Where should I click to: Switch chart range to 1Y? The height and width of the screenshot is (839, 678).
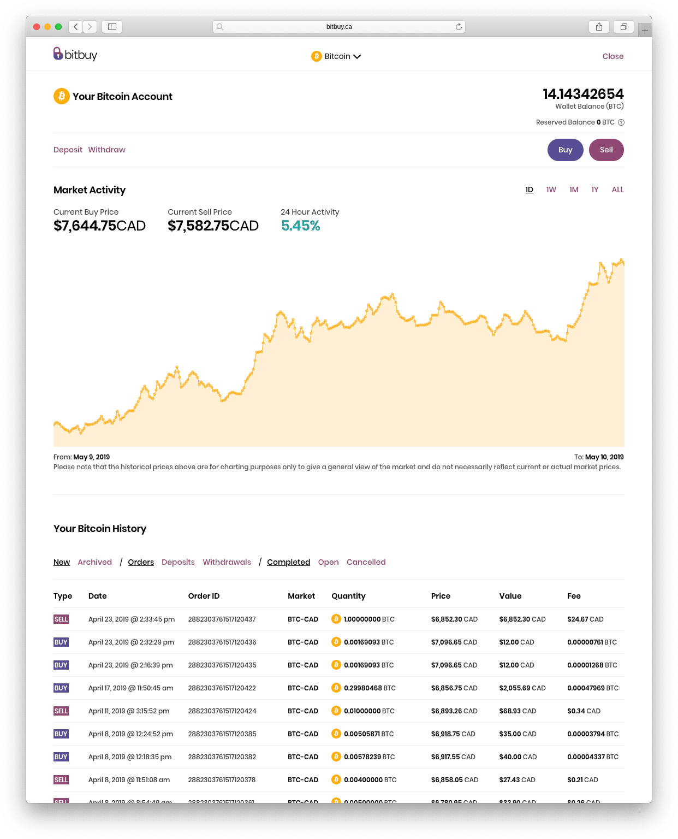click(595, 190)
